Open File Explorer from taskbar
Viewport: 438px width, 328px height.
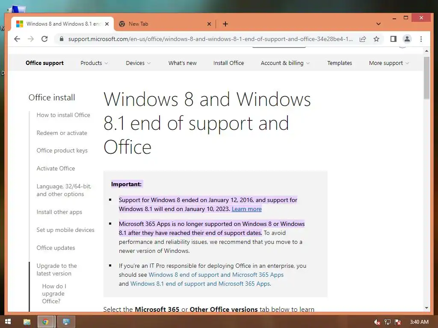(x=27, y=322)
